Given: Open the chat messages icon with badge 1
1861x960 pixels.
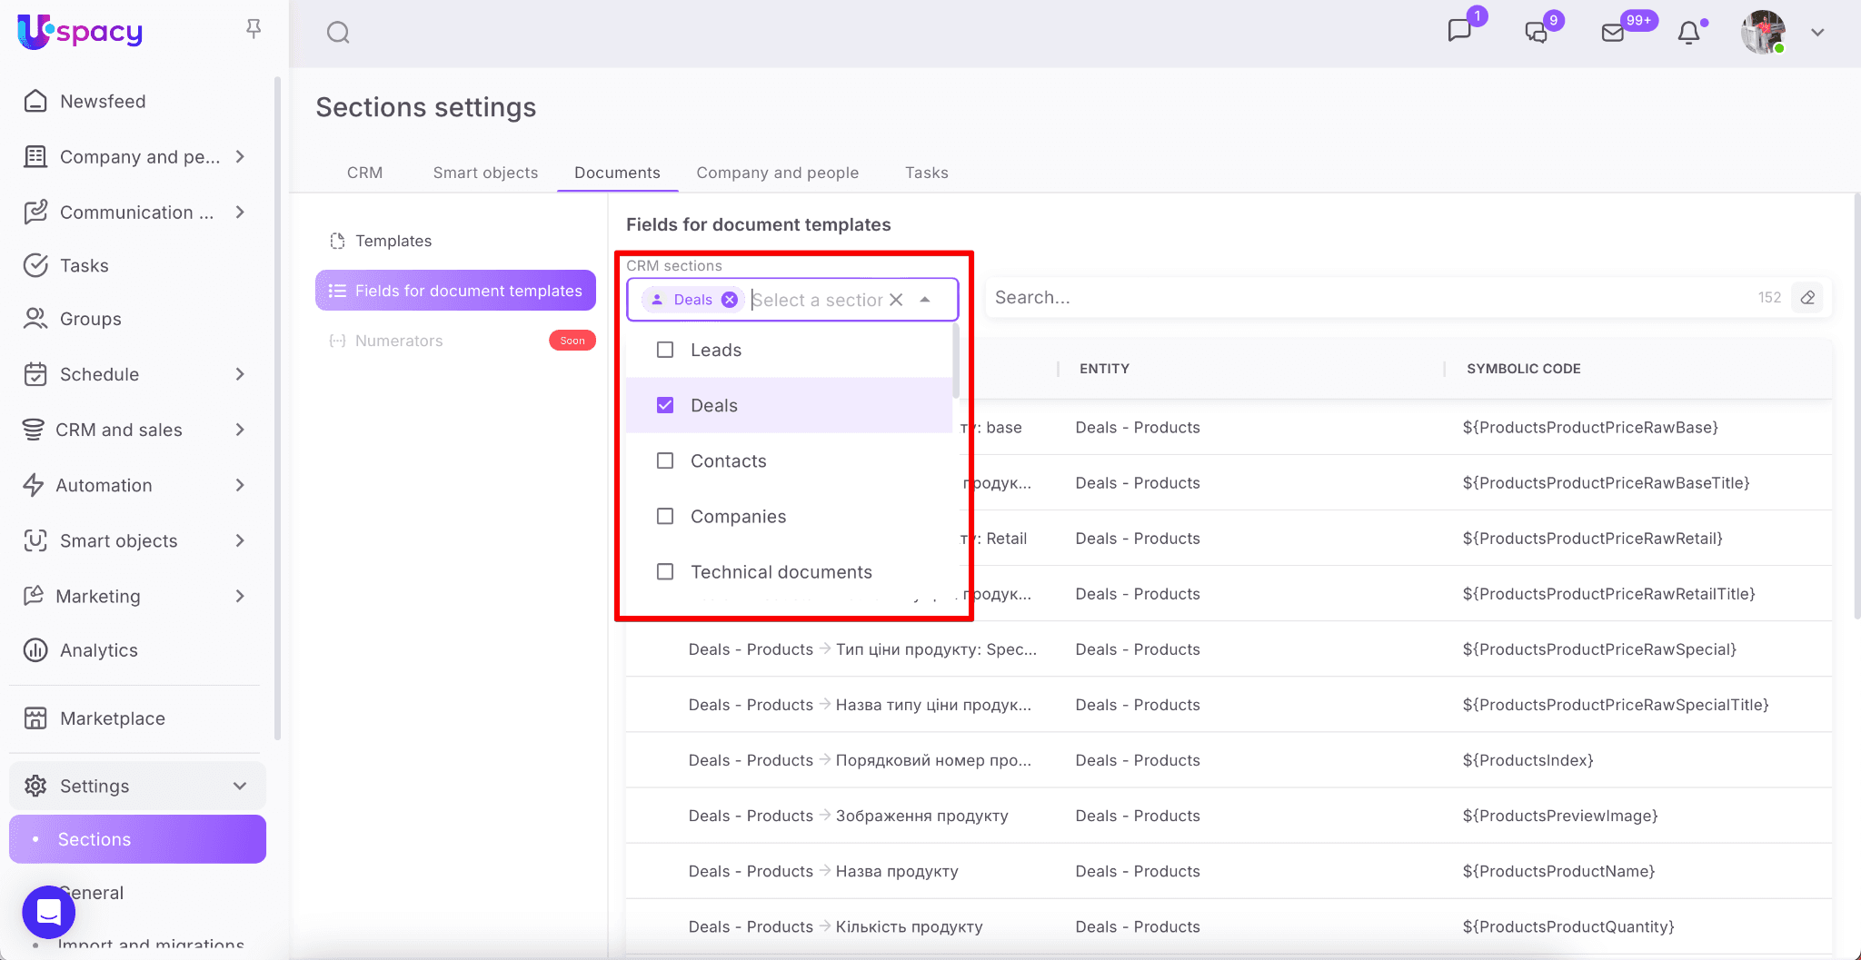Looking at the screenshot, I should point(1458,32).
